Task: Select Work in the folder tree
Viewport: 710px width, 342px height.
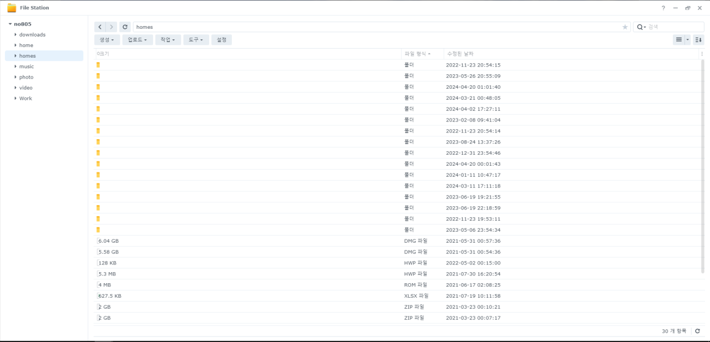Action: 26,98
